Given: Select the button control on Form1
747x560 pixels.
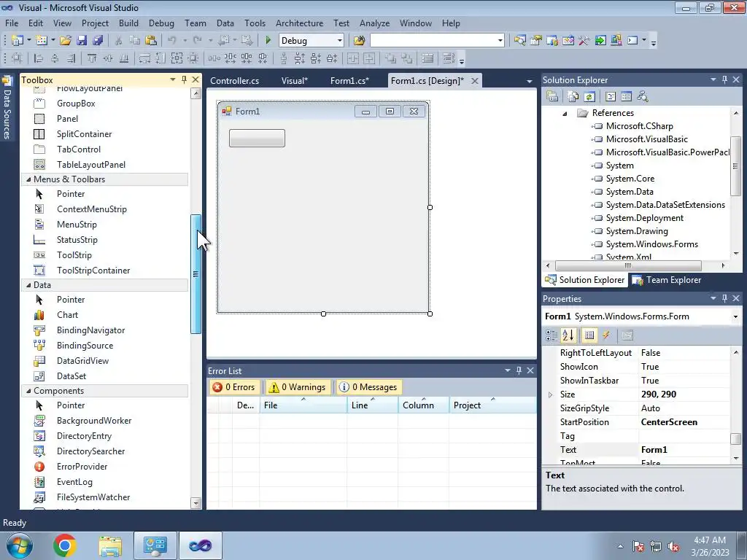Looking at the screenshot, I should click(257, 138).
